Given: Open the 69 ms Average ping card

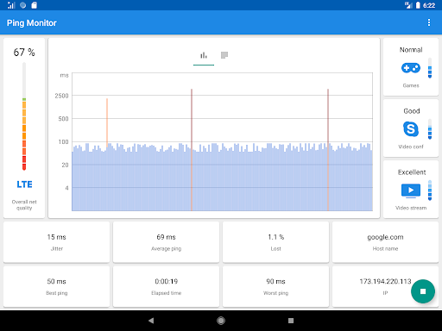Looking at the screenshot, I should click(x=166, y=242).
